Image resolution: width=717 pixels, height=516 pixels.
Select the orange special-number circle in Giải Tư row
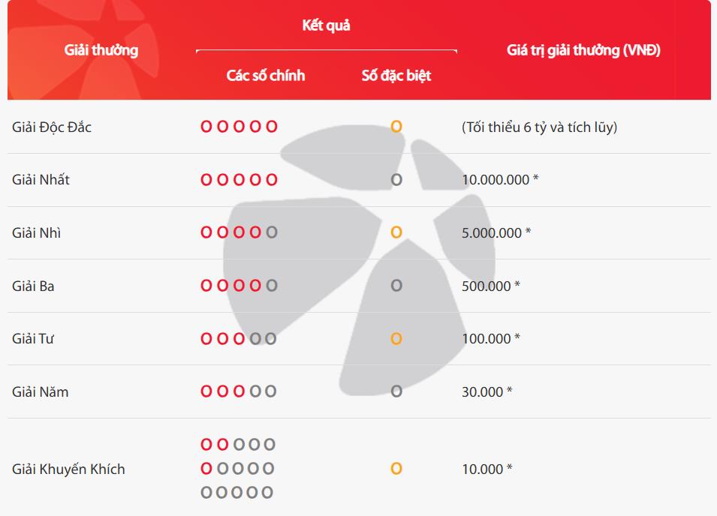click(396, 339)
